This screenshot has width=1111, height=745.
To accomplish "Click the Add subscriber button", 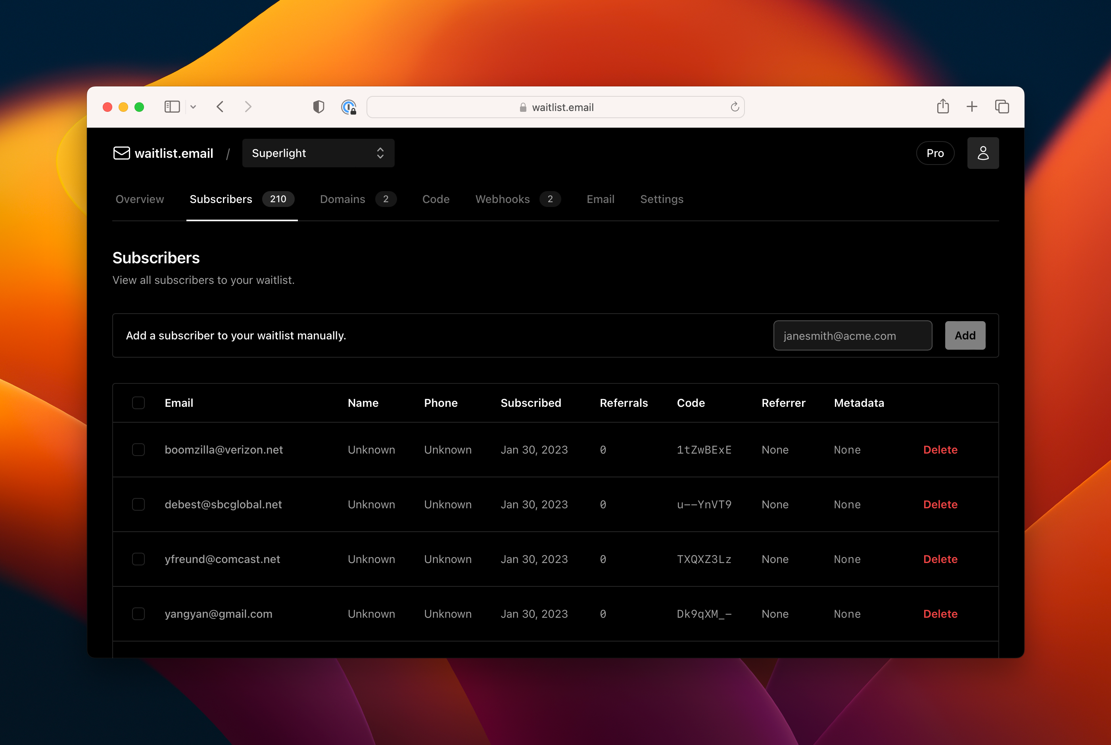I will 965,335.
